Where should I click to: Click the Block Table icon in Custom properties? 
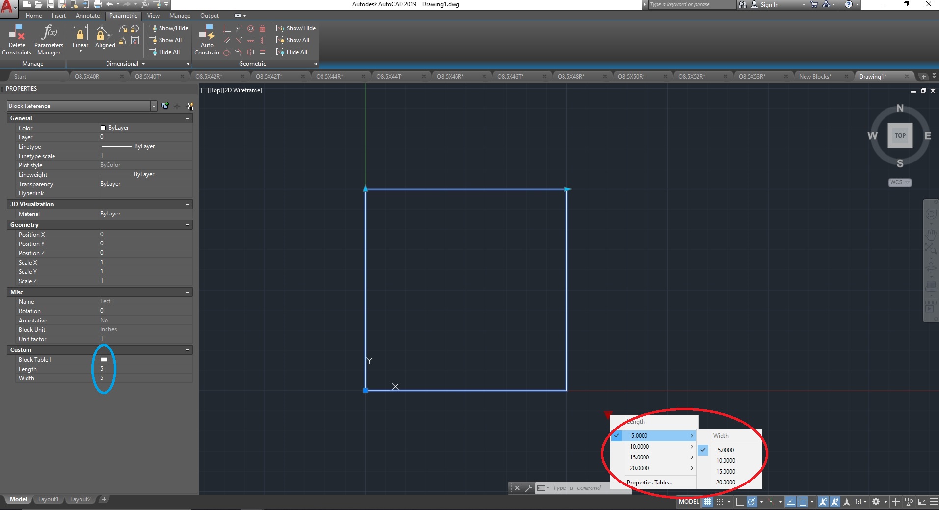pos(105,359)
